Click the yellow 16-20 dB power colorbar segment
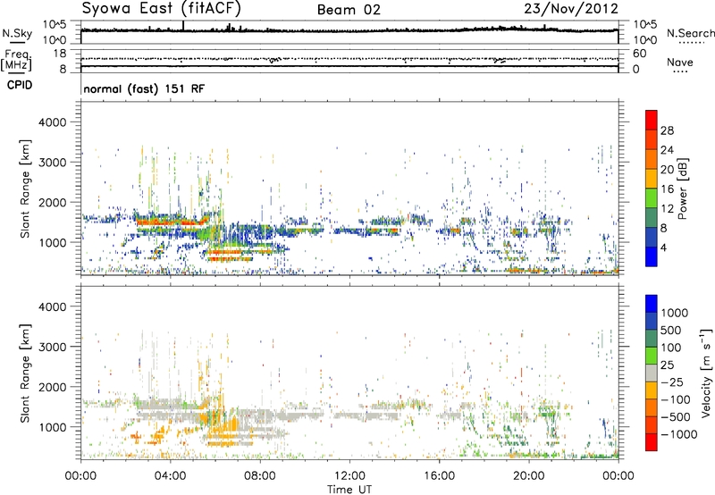 pos(652,179)
